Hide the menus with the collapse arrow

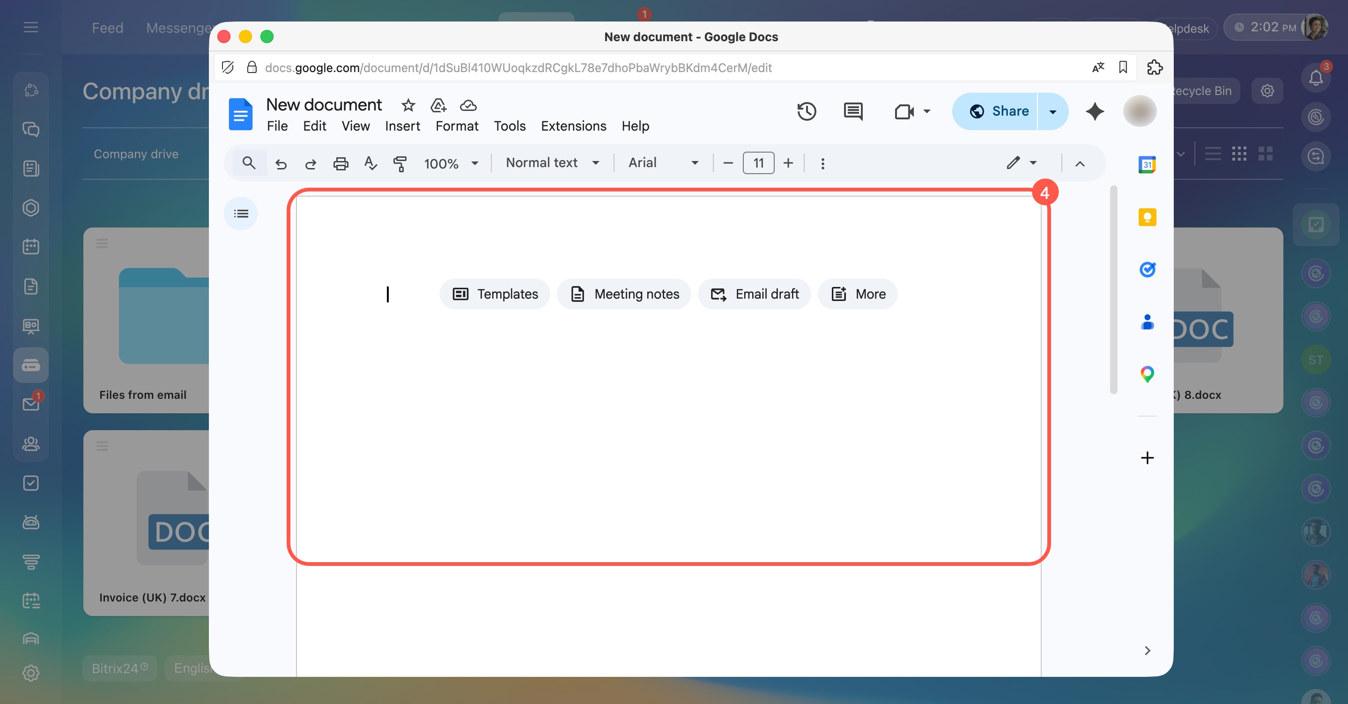tap(1080, 163)
